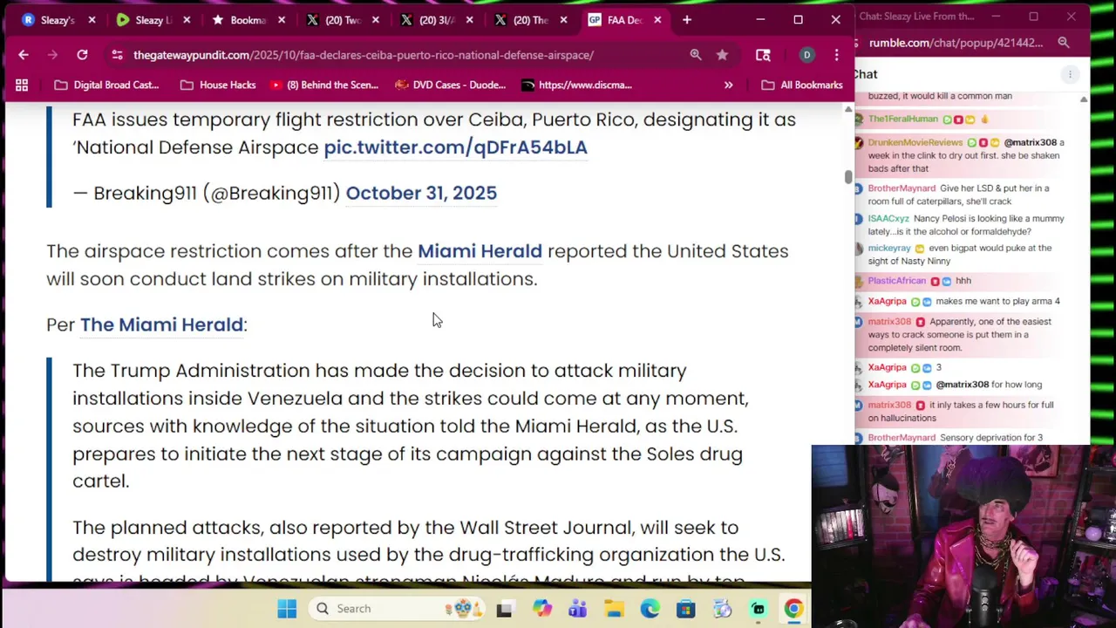Open 'DVD Cases - Duode...' bookmark
This screenshot has width=1116, height=628.
coord(450,85)
